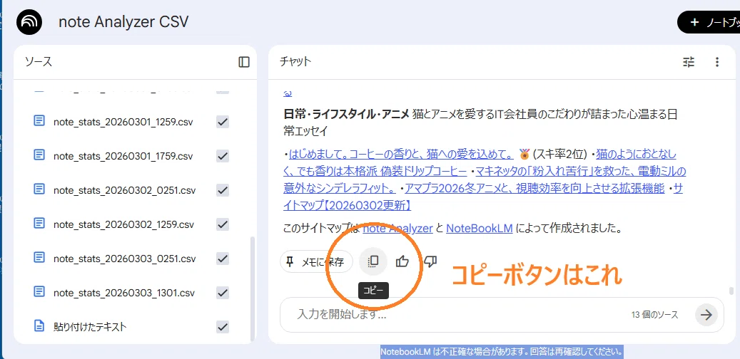This screenshot has height=359, width=740.
Task: Copy the chat response
Action: [372, 261]
